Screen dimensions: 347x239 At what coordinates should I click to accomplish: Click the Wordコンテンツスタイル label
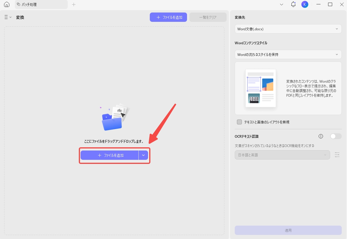[x=251, y=43]
